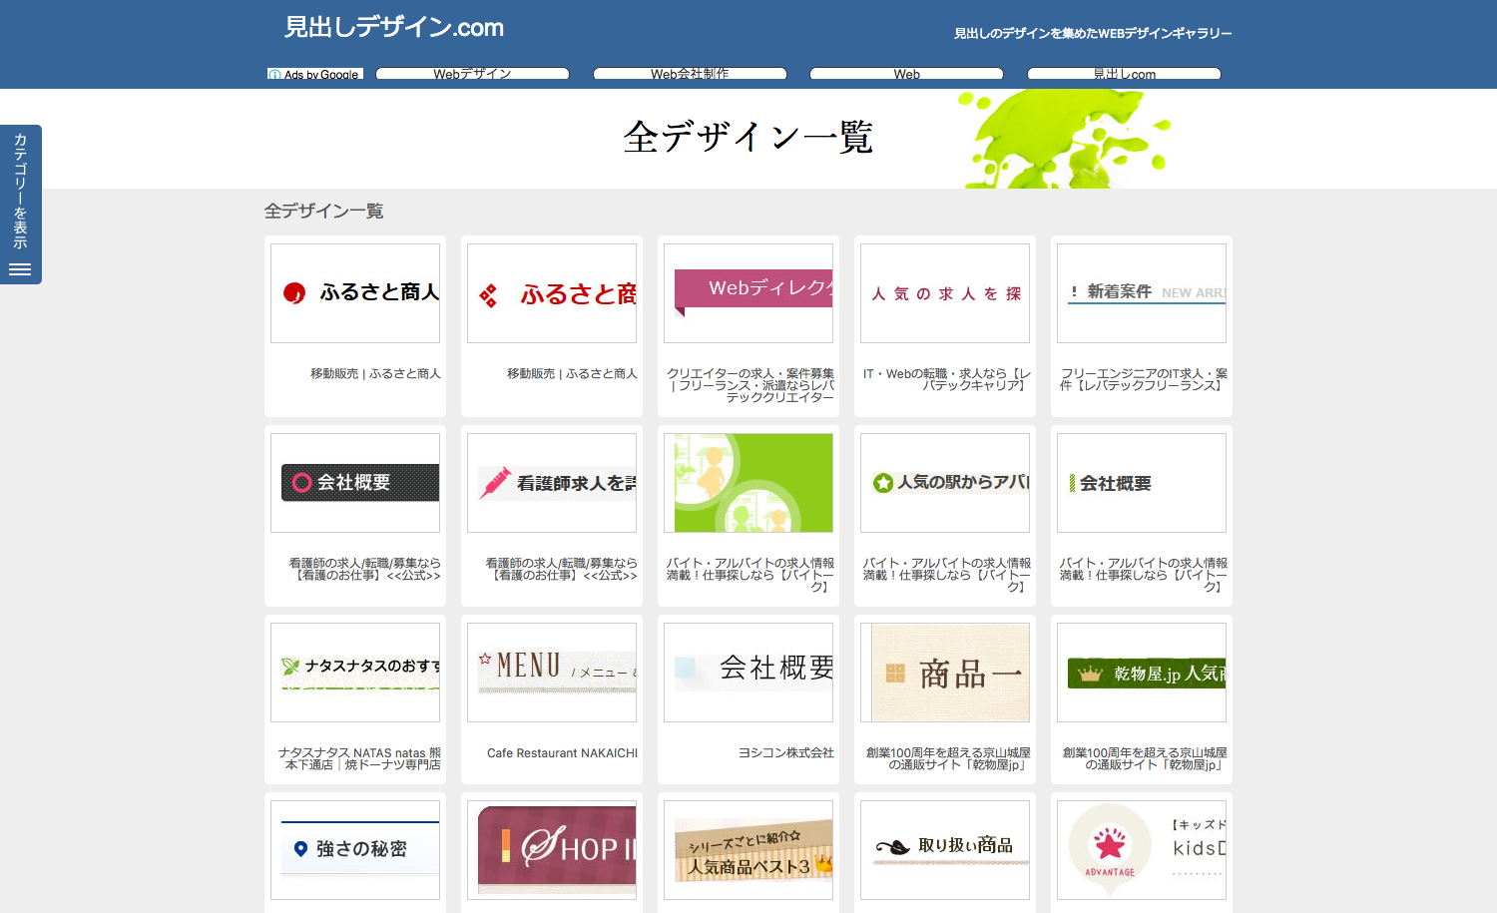This screenshot has height=913, width=1497.
Task: Click Cafe Restaurant NAKAICHI caption
Action: click(562, 753)
